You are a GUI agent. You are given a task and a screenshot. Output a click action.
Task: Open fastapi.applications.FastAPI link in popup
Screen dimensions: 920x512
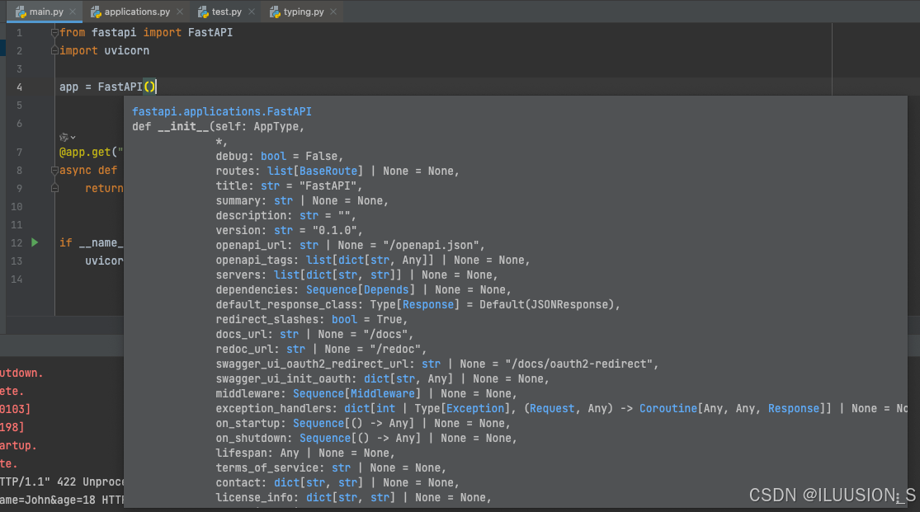222,111
